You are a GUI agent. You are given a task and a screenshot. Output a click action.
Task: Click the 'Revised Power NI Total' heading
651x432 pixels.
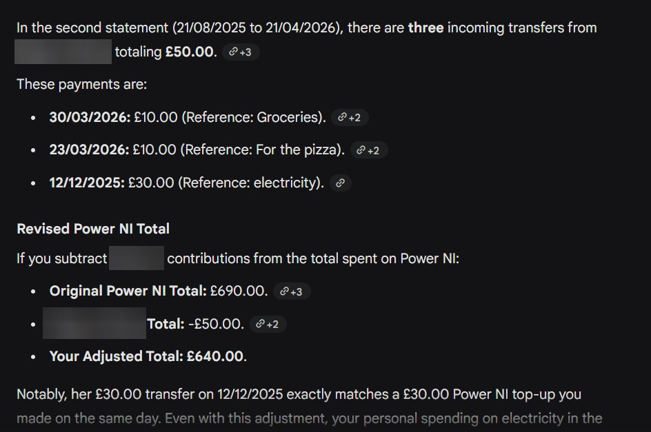click(x=93, y=229)
